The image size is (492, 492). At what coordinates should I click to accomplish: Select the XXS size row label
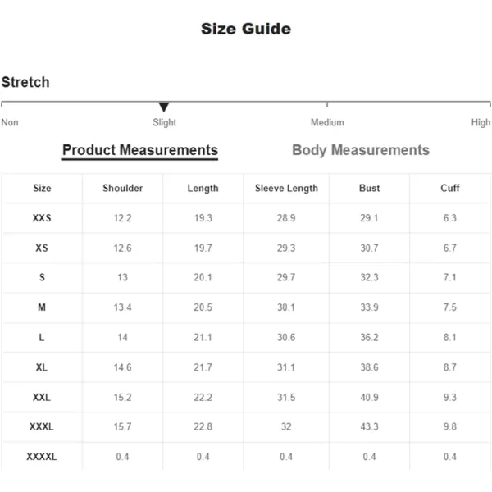click(x=42, y=218)
